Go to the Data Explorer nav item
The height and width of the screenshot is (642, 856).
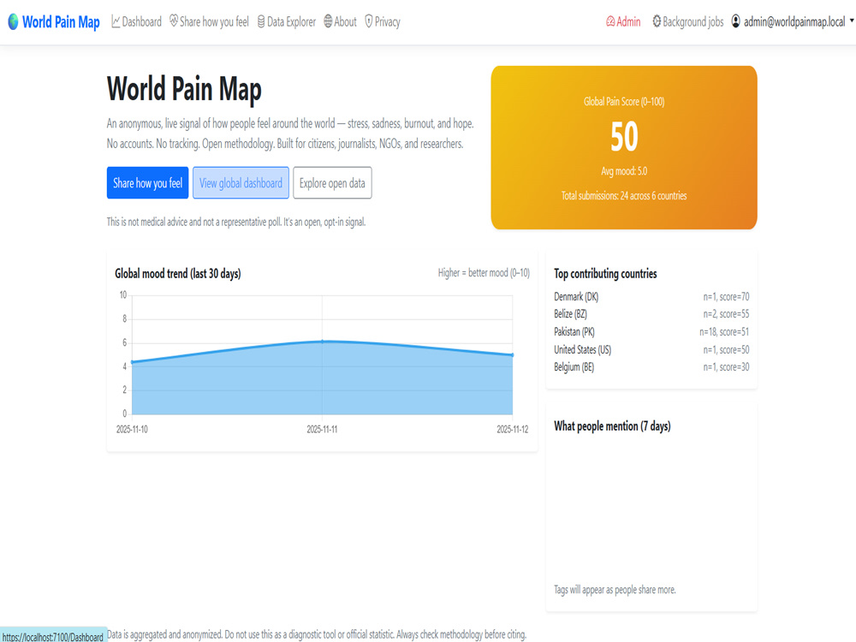(x=287, y=22)
